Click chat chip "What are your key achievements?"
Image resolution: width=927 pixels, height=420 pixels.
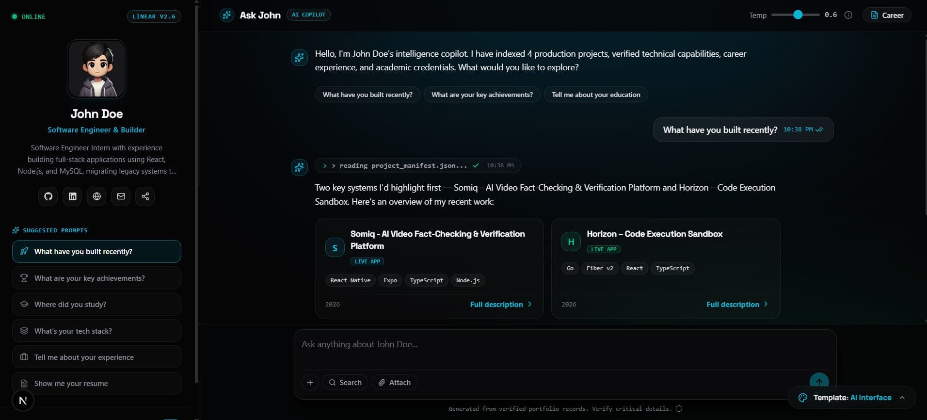tap(482, 95)
